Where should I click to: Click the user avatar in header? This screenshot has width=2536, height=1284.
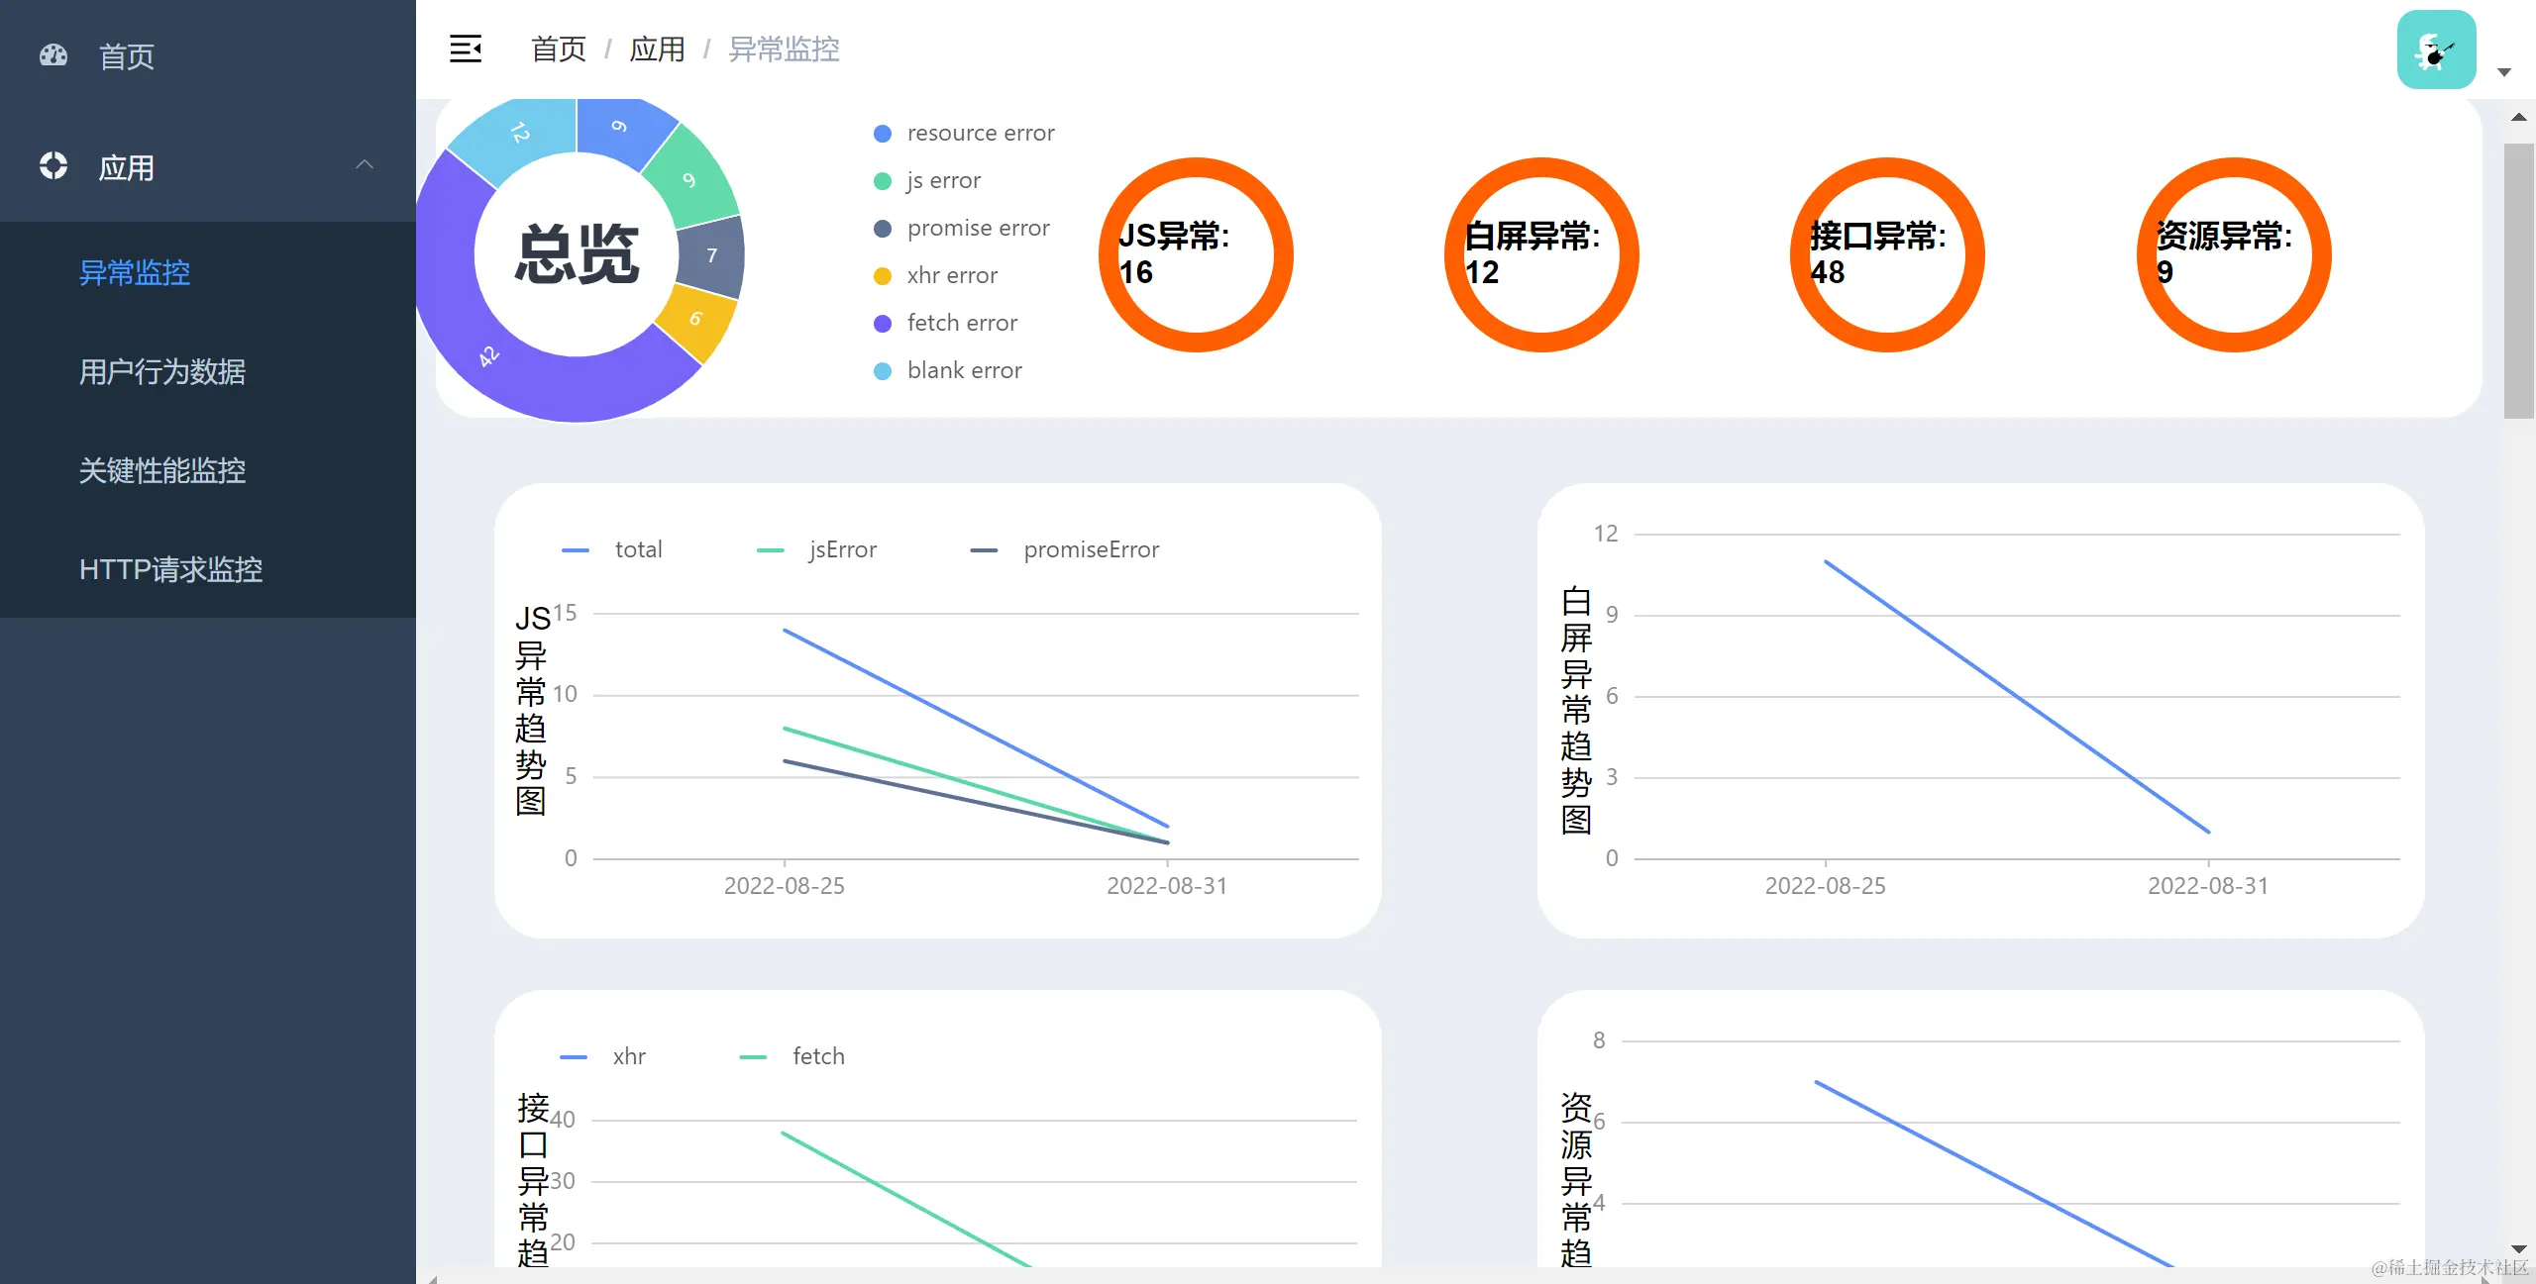click(x=2436, y=49)
